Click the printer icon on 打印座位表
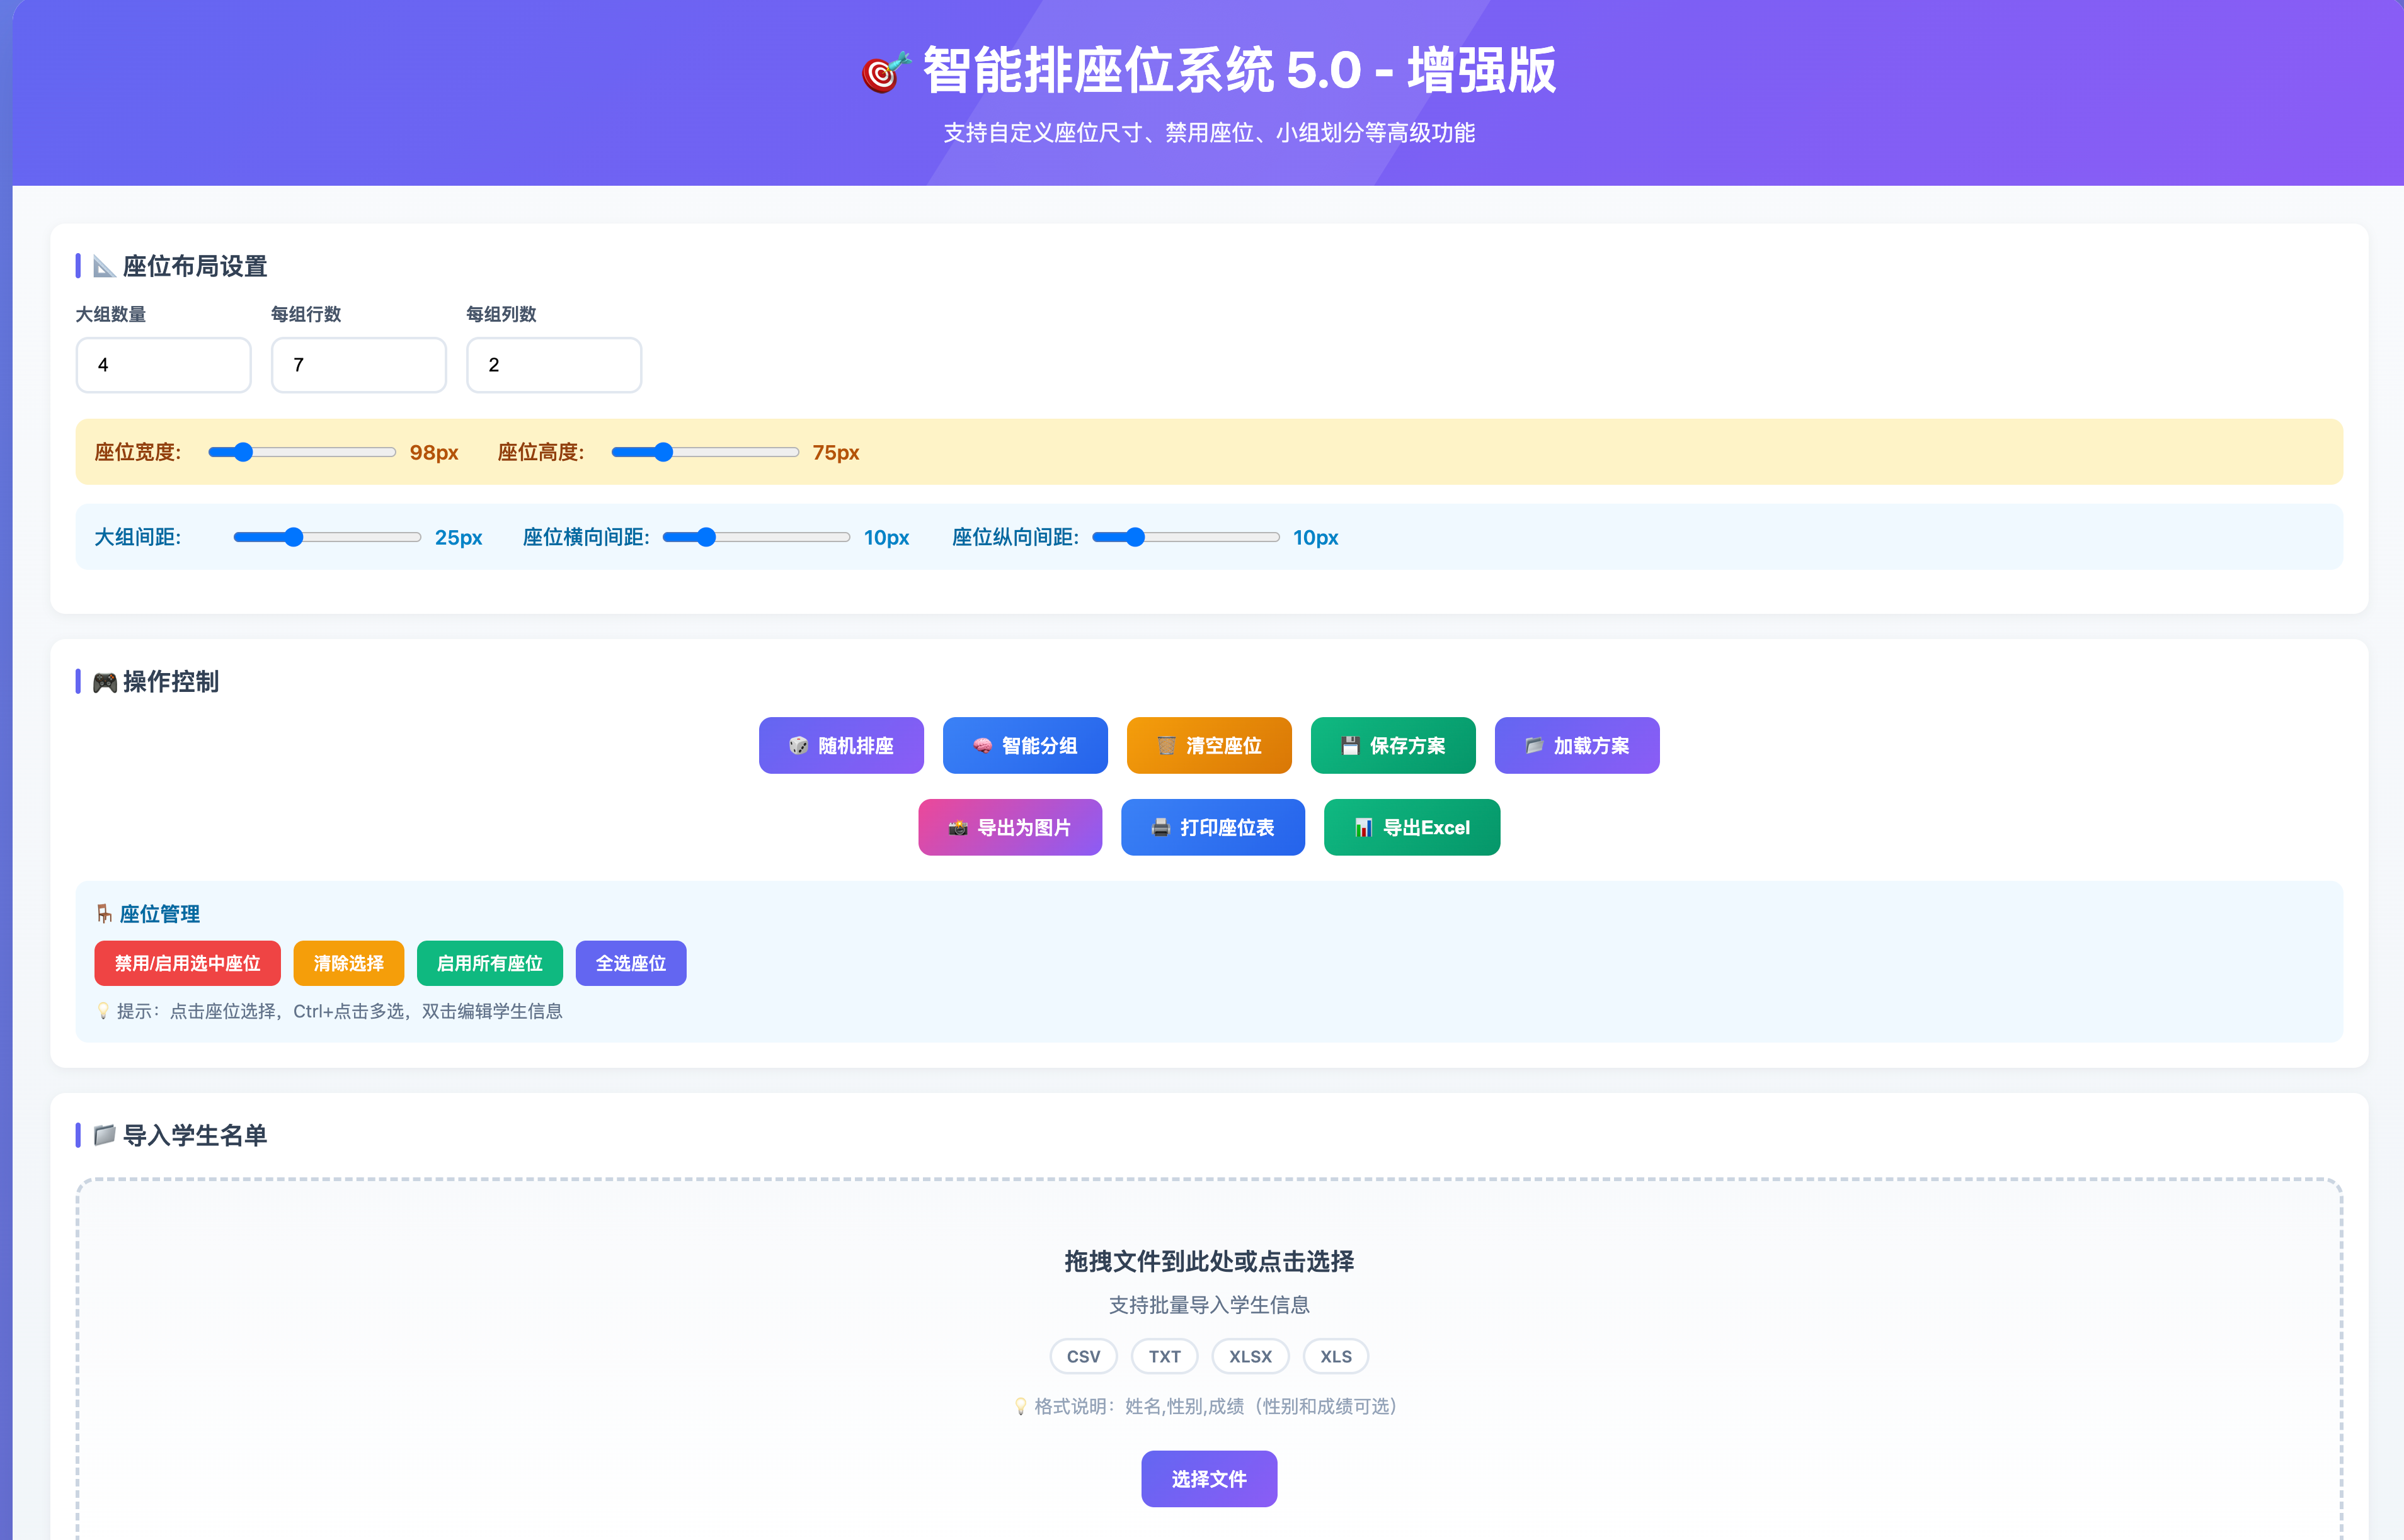Screen dimensions: 2404x1540 pyautogui.click(x=1160, y=828)
